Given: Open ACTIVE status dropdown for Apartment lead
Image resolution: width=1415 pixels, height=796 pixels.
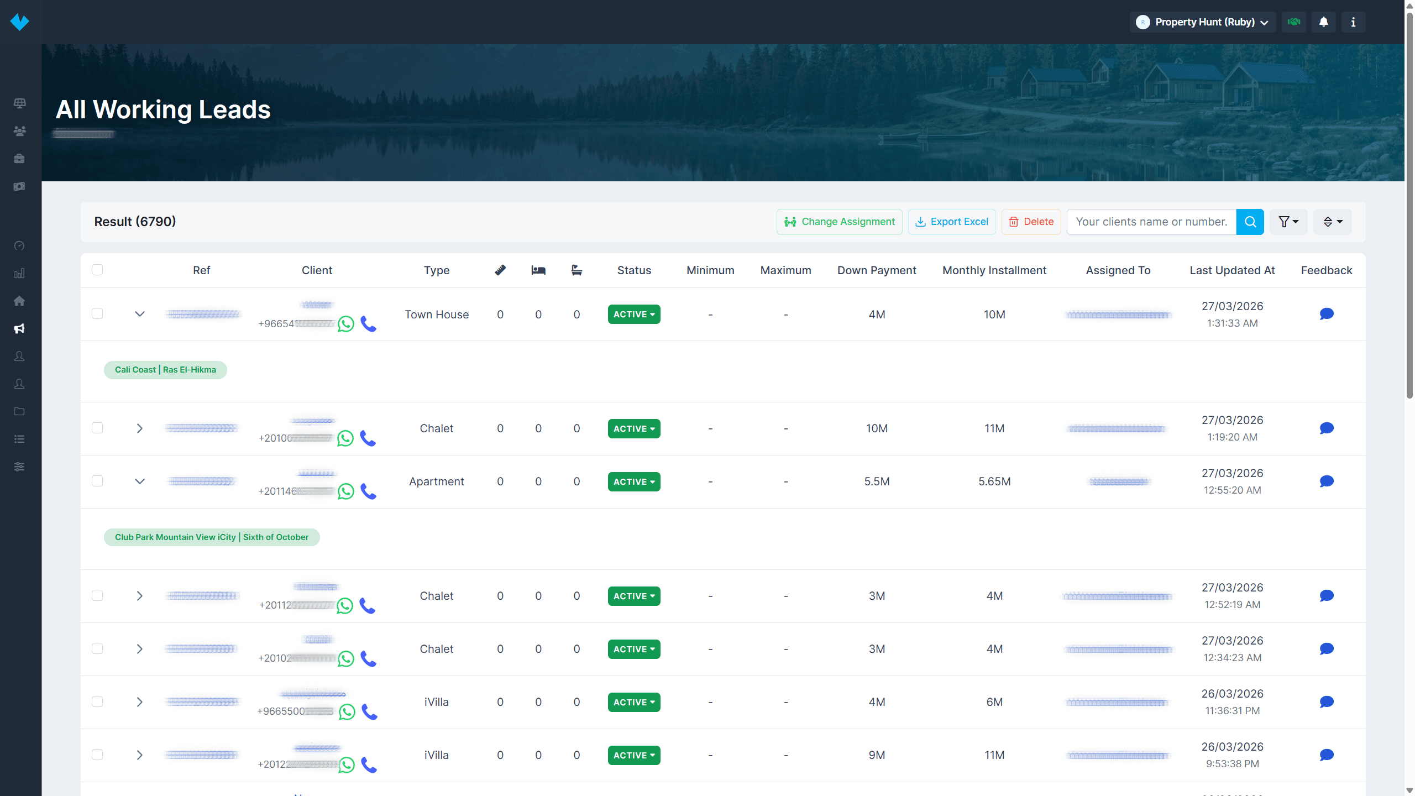Looking at the screenshot, I should click(634, 481).
